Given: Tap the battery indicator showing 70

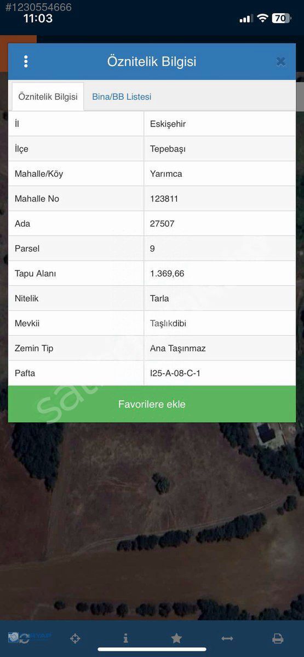Looking at the screenshot, I should (x=281, y=18).
